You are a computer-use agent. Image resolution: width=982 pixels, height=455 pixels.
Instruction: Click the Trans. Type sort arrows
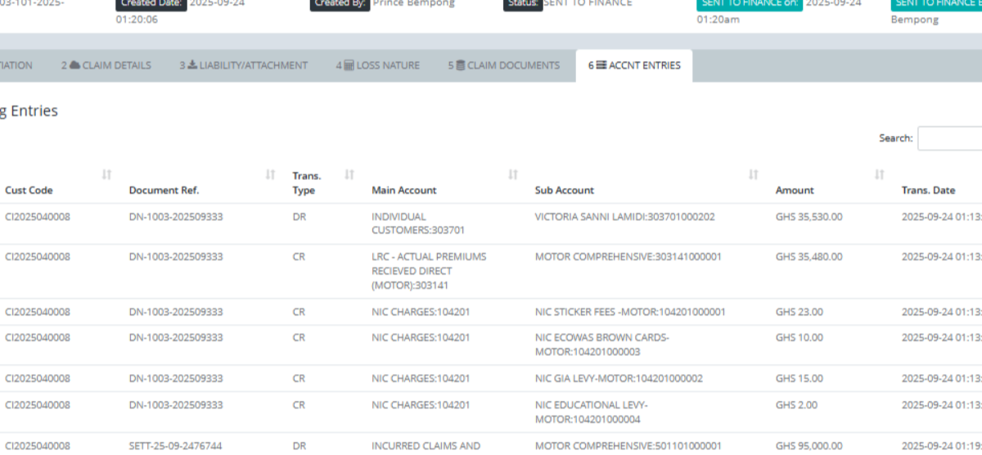[349, 174]
